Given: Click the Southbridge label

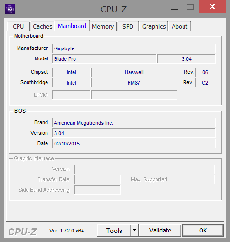Looking at the screenshot, I should tap(34, 82).
